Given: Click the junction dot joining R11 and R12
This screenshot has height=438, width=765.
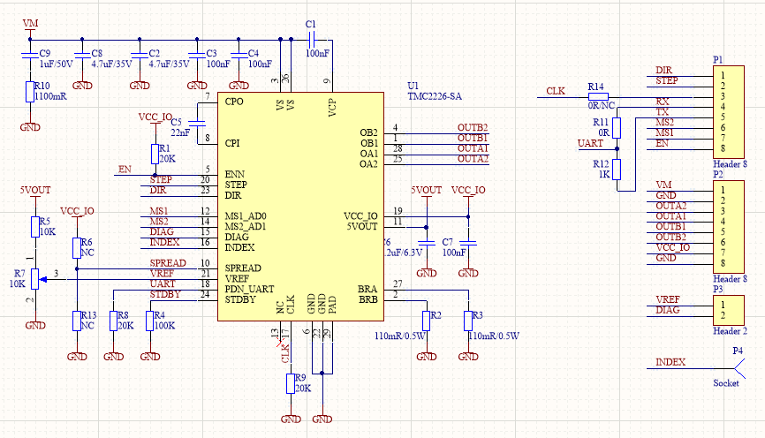Looking at the screenshot, I should coord(617,148).
